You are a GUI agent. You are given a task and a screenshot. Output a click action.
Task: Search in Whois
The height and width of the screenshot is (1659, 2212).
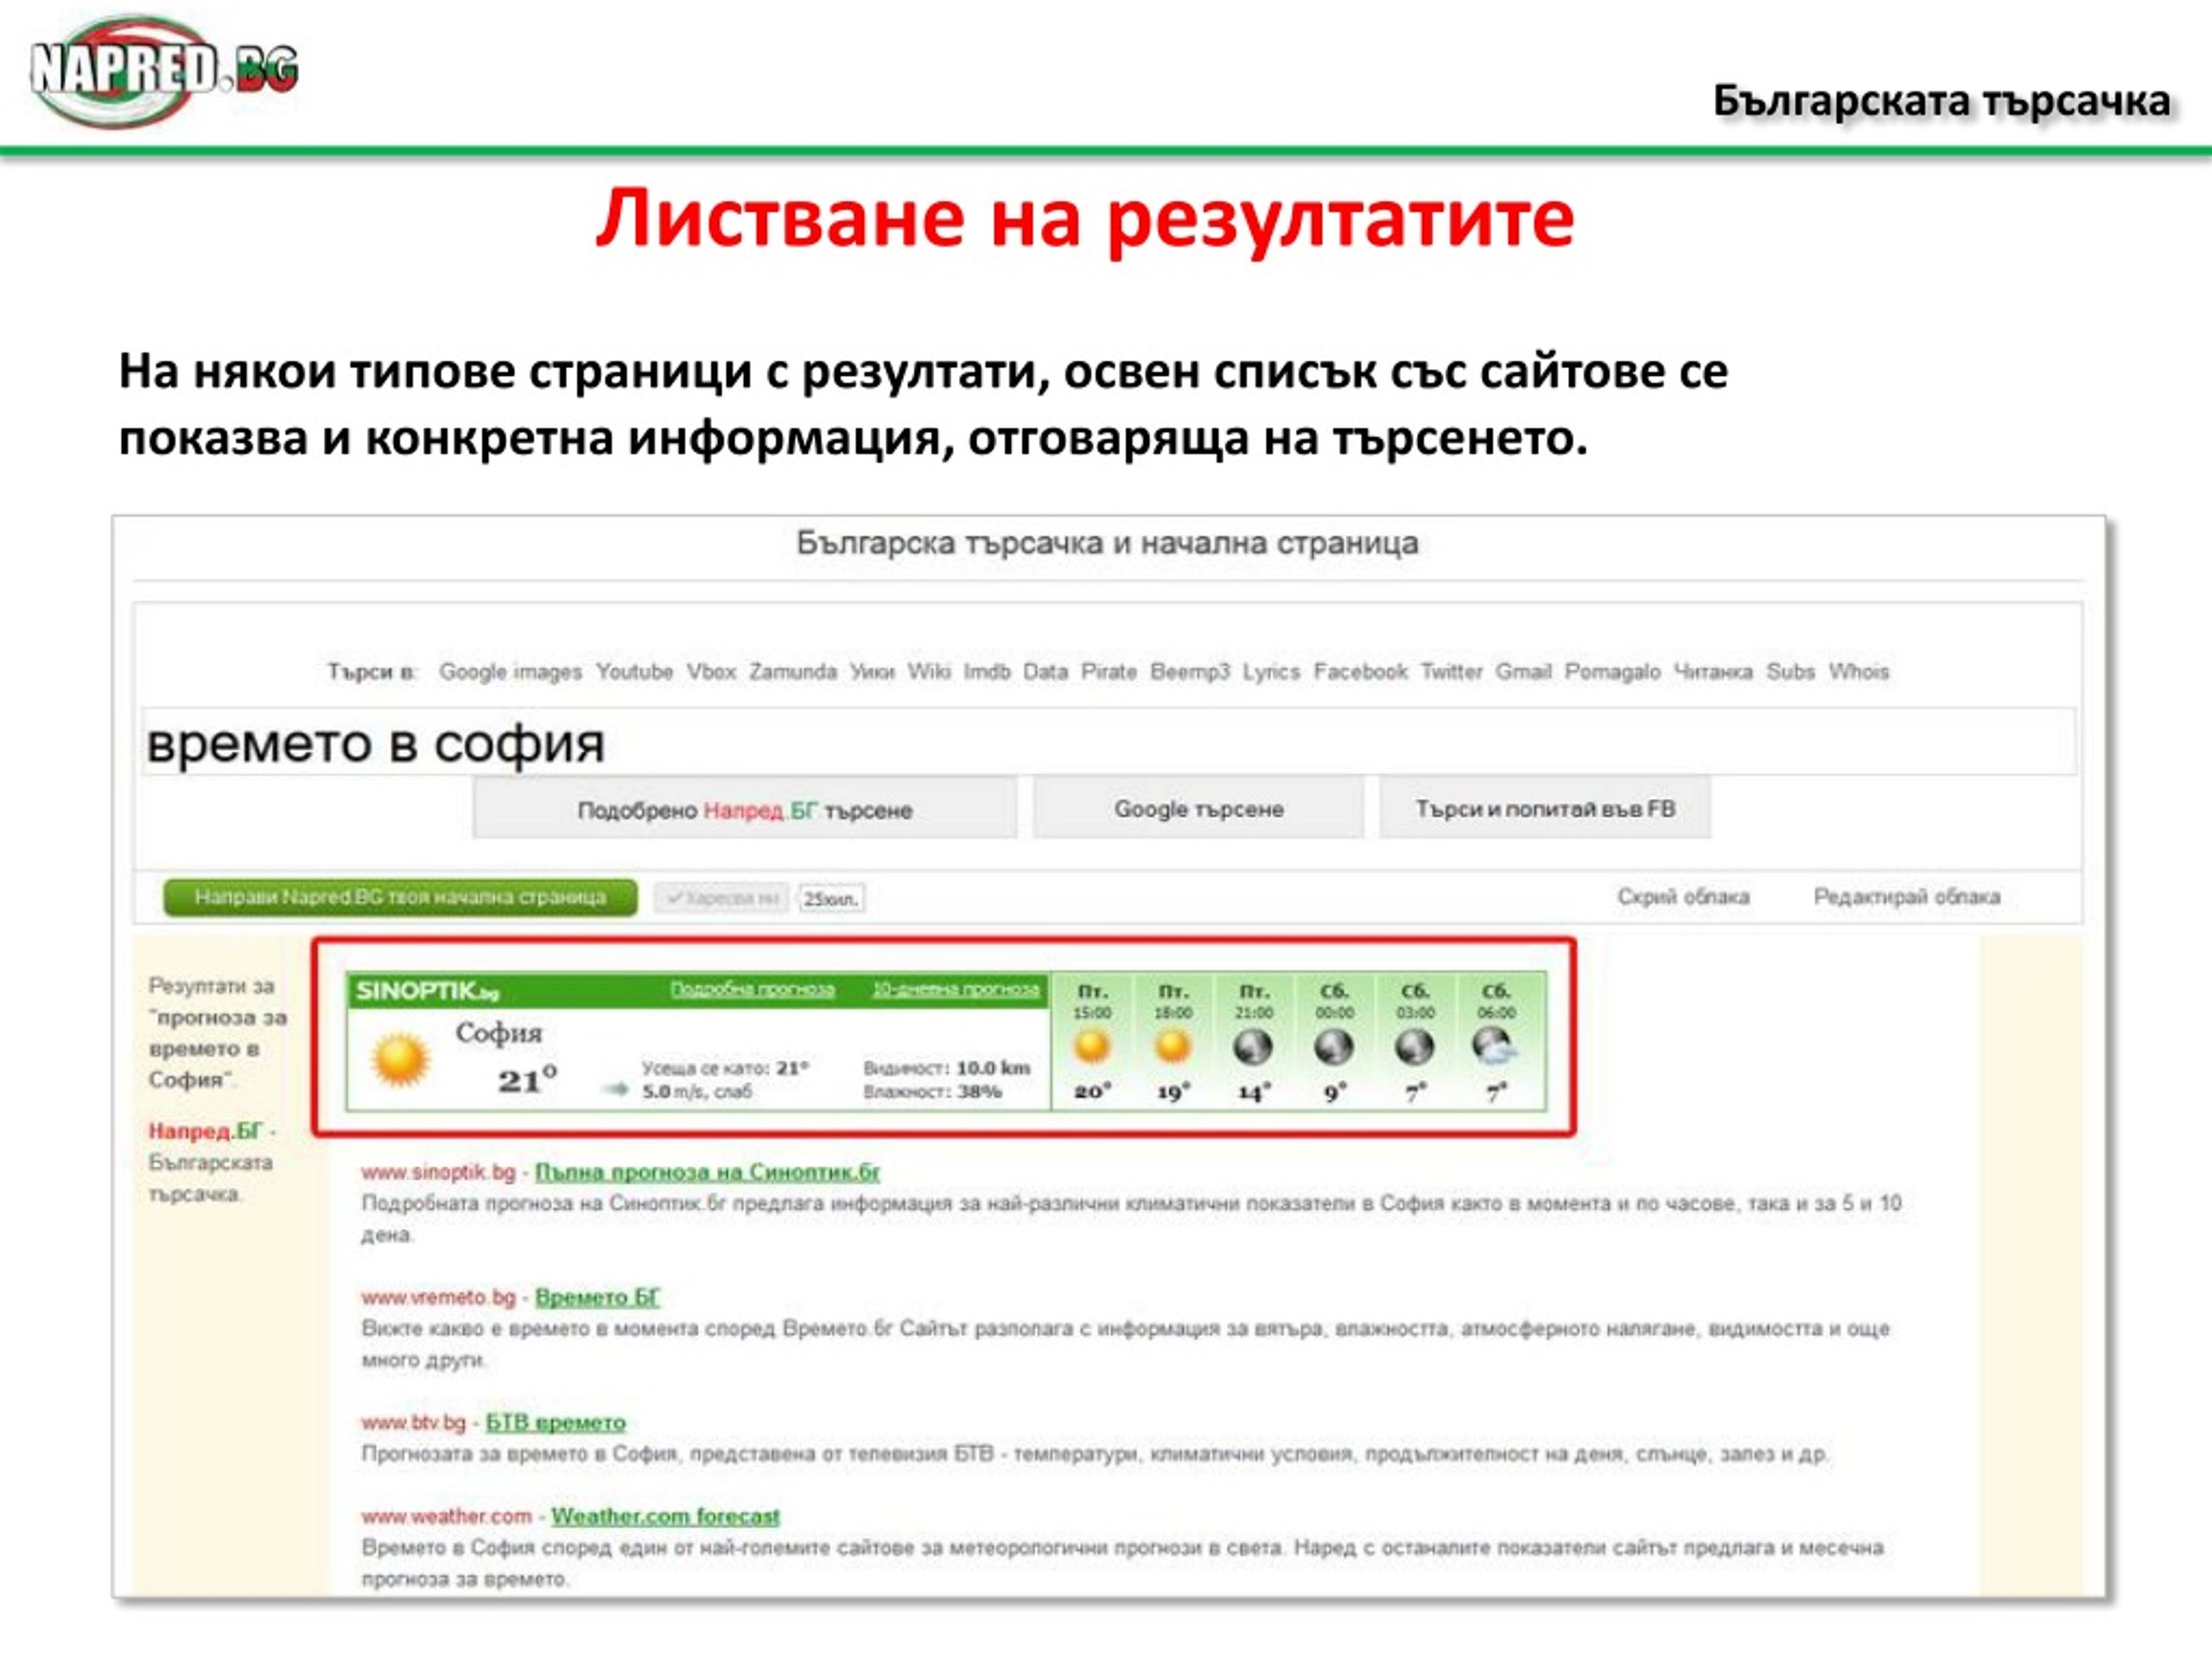[x=1859, y=671]
